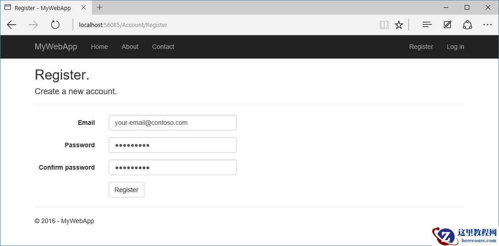Make a Web Note pen icon

pyautogui.click(x=447, y=25)
